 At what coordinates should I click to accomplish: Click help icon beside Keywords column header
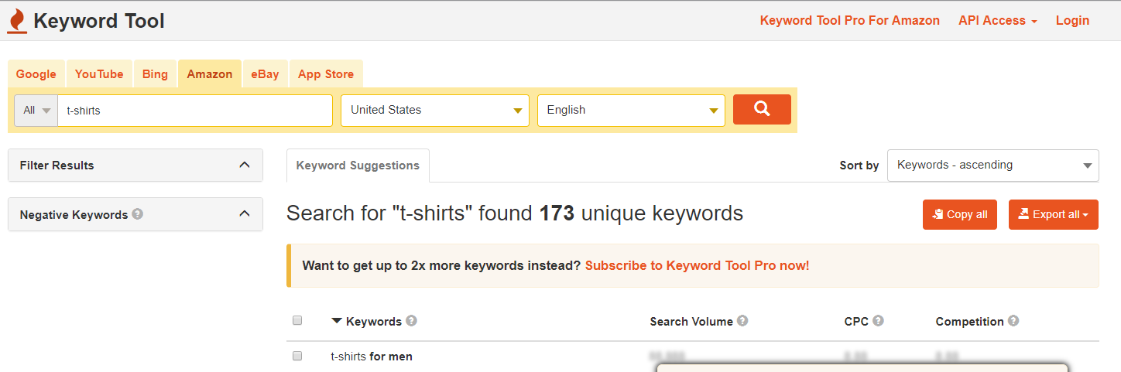pyautogui.click(x=411, y=321)
